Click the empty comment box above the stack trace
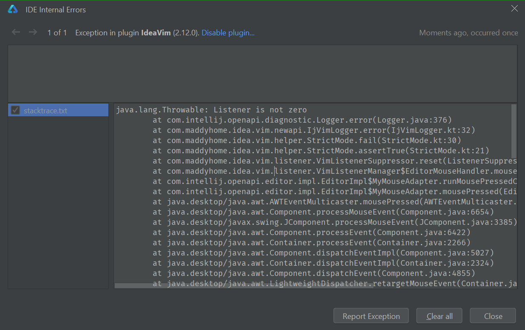The height and width of the screenshot is (330, 525). 262,73
